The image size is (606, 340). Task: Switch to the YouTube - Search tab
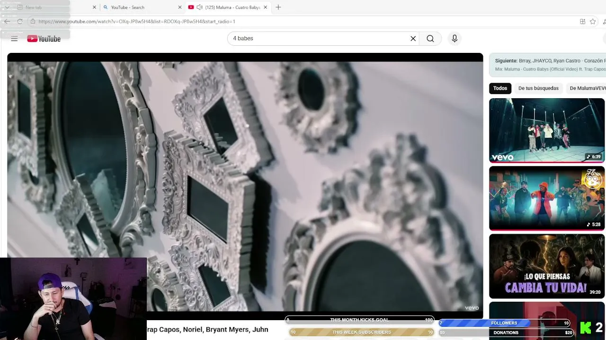[142, 7]
